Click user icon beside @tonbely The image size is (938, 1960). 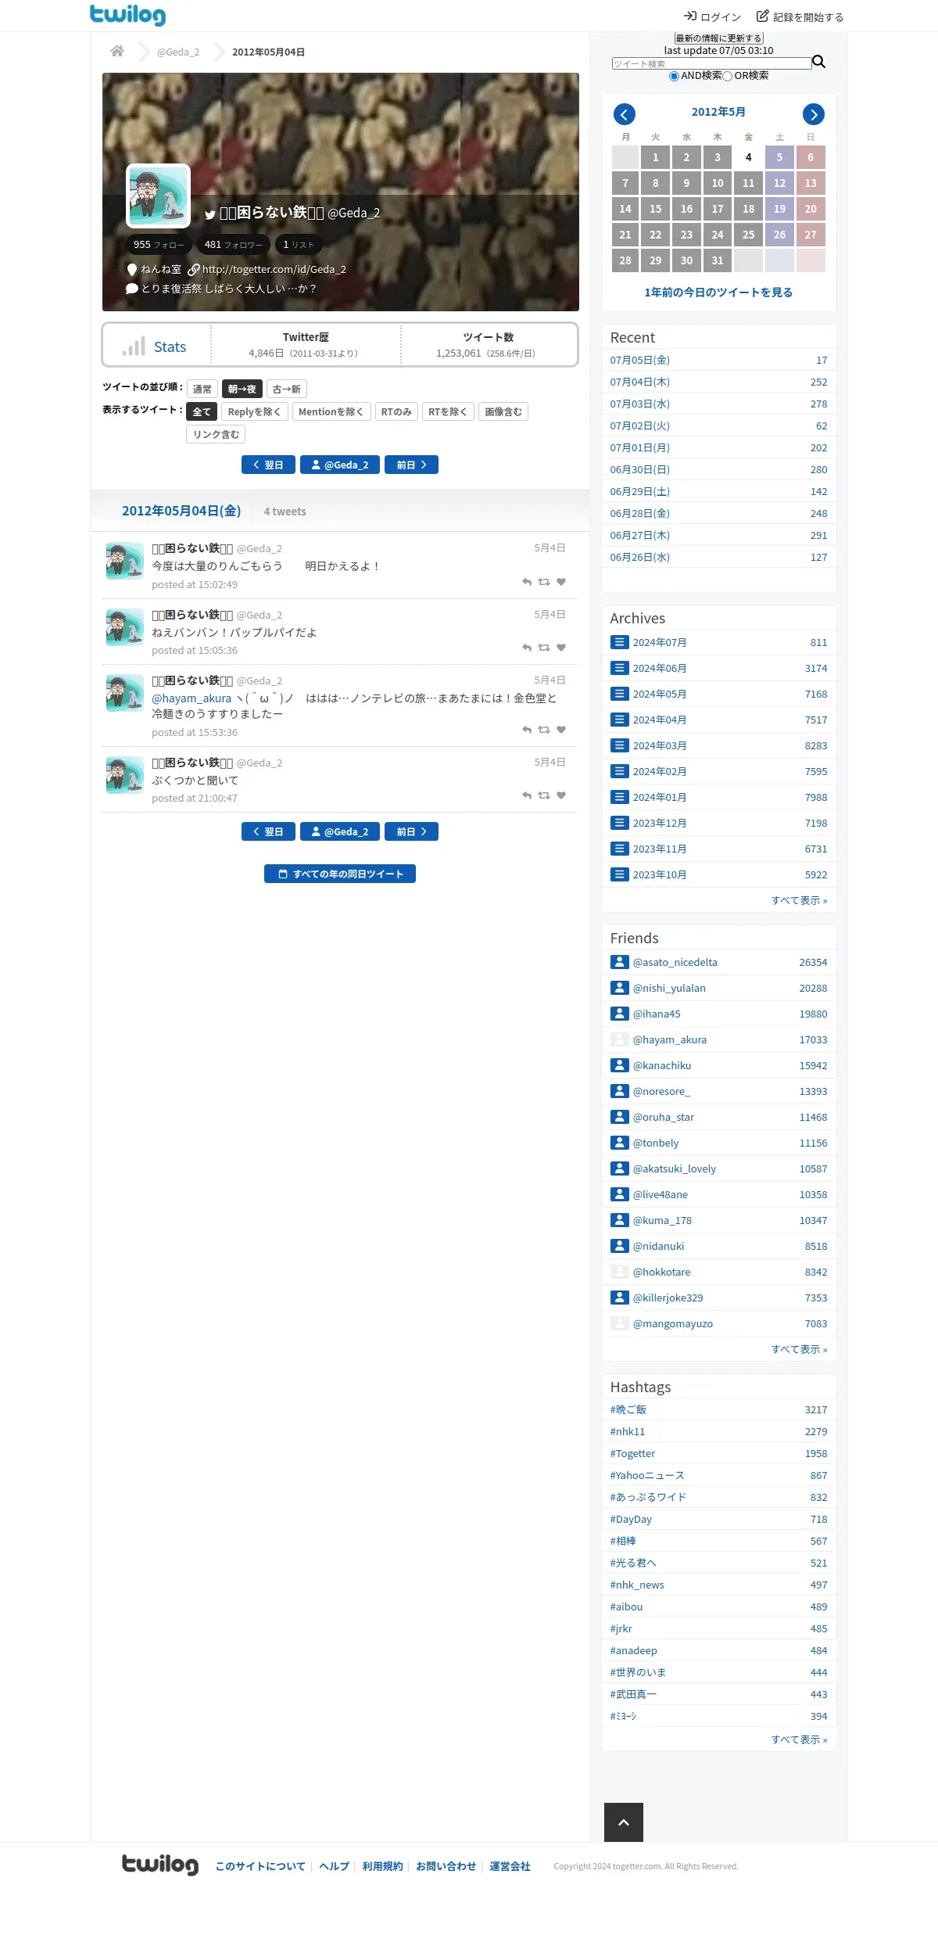(620, 1143)
